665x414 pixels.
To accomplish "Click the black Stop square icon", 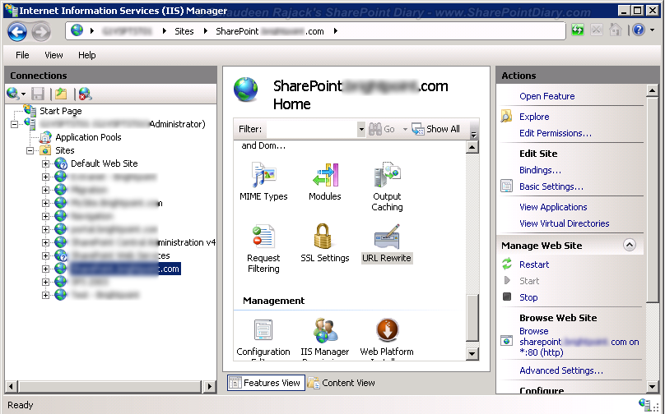I will [507, 297].
